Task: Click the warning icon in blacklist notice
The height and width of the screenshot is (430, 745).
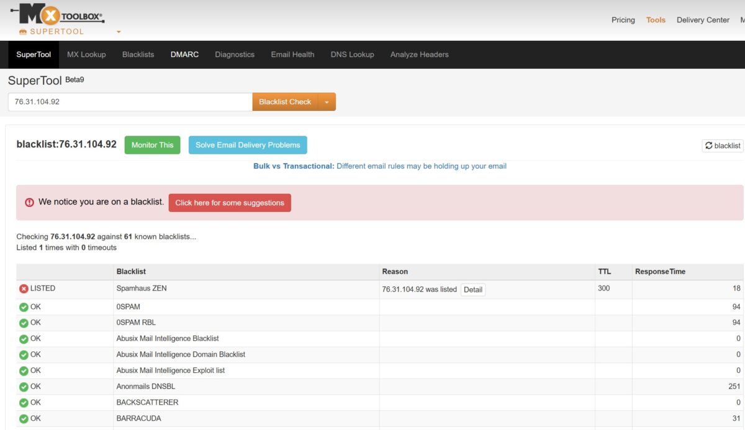Action: coord(30,203)
